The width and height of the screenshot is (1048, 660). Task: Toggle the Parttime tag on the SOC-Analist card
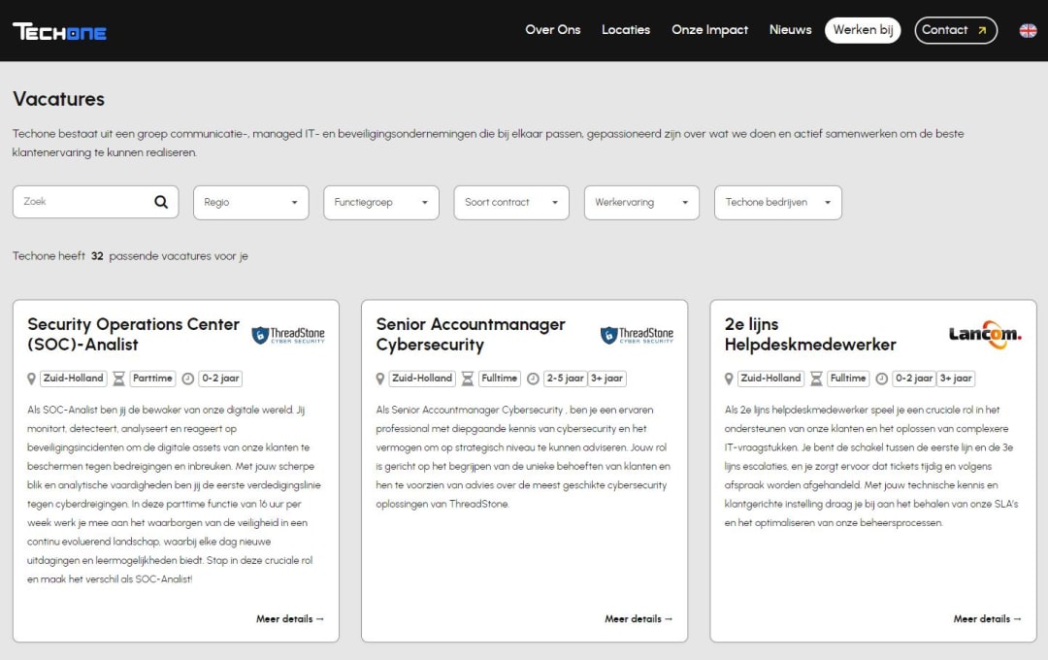point(152,379)
